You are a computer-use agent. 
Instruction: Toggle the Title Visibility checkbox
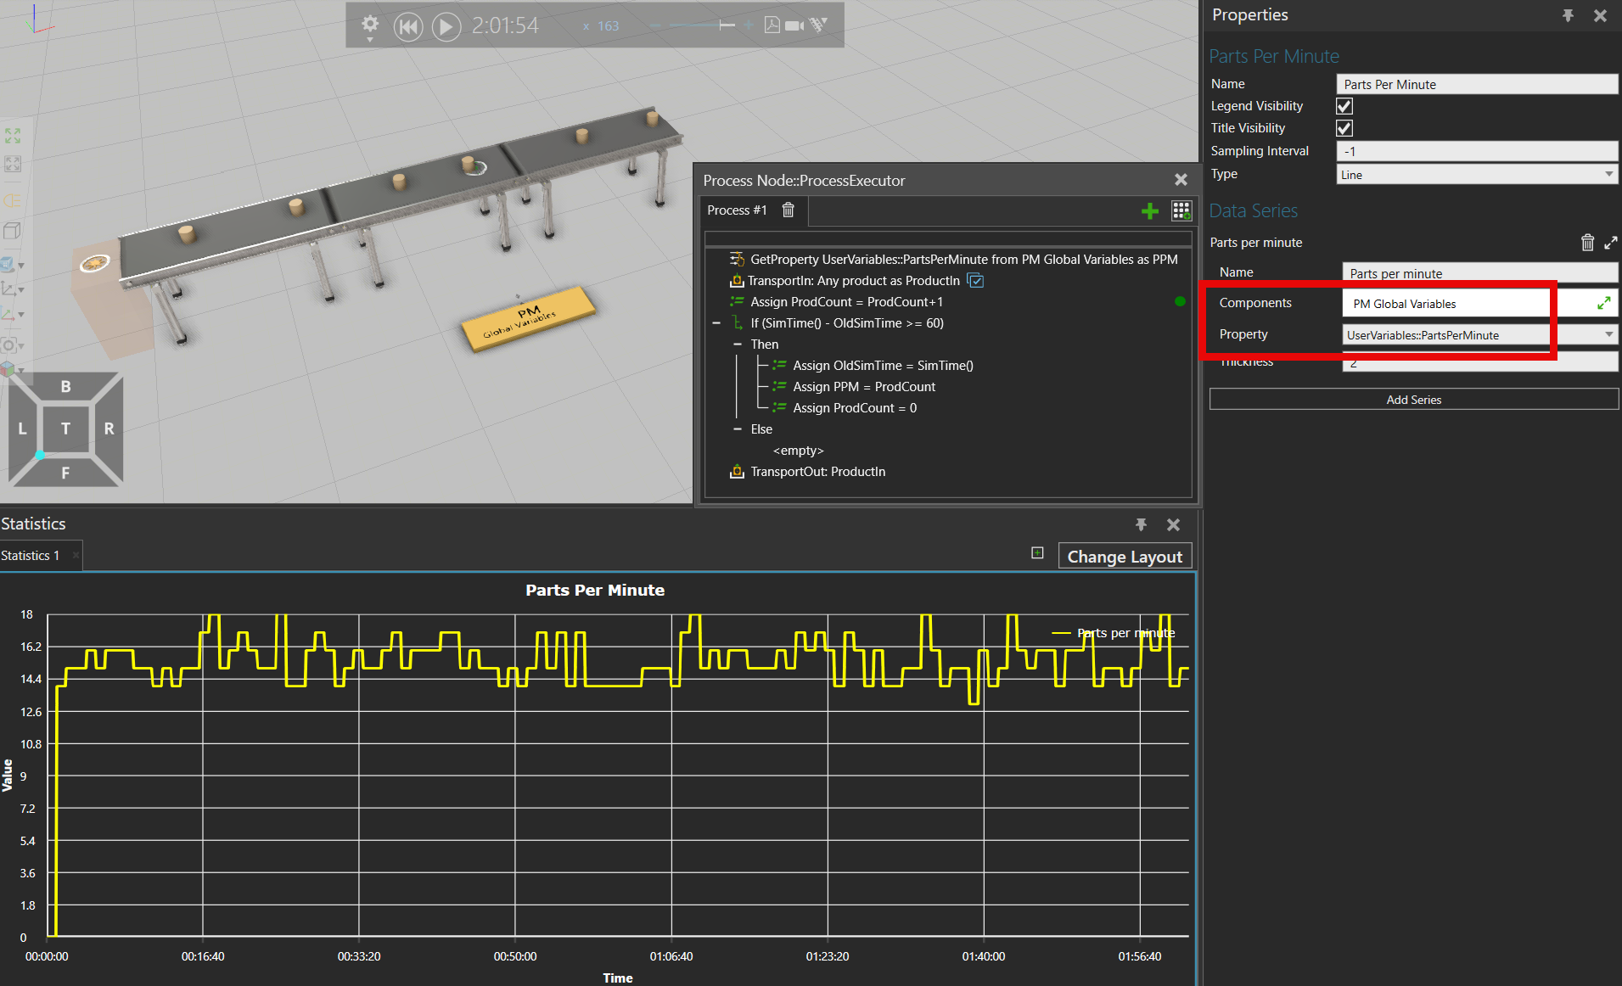point(1344,128)
